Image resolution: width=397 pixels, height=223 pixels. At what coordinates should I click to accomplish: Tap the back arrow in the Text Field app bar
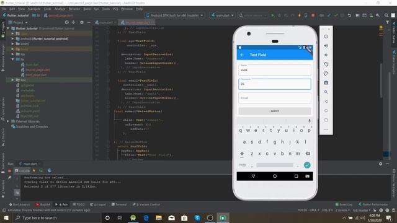coord(242,55)
